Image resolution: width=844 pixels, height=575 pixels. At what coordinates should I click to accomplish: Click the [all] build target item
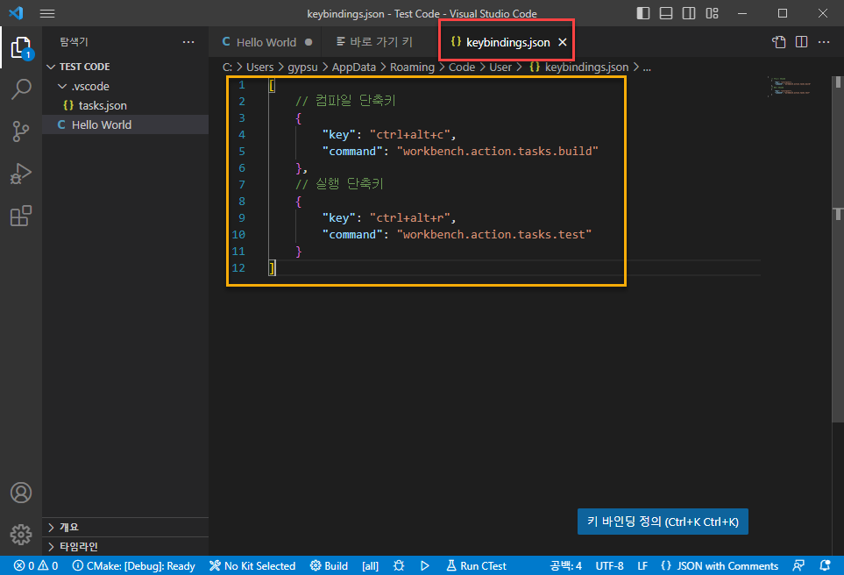(x=371, y=566)
